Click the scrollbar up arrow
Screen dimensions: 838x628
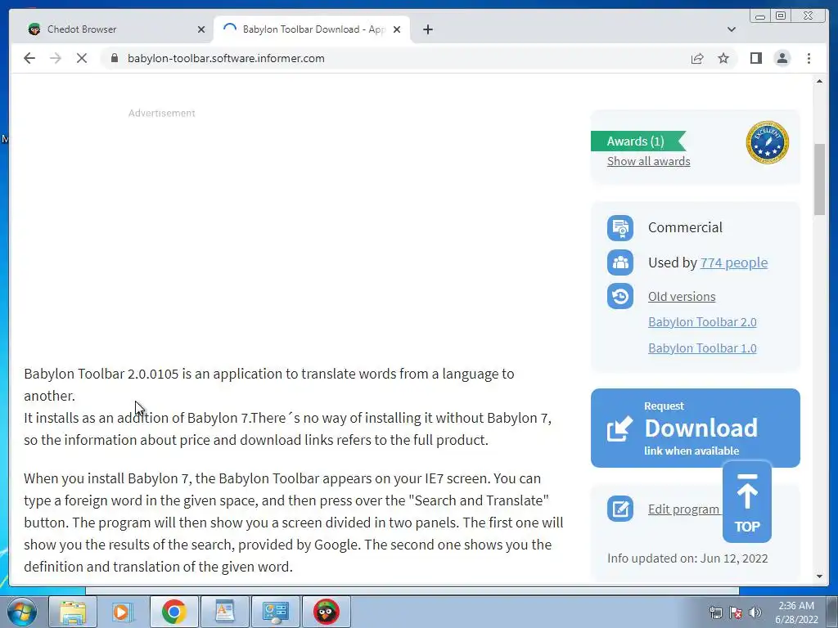[820, 81]
